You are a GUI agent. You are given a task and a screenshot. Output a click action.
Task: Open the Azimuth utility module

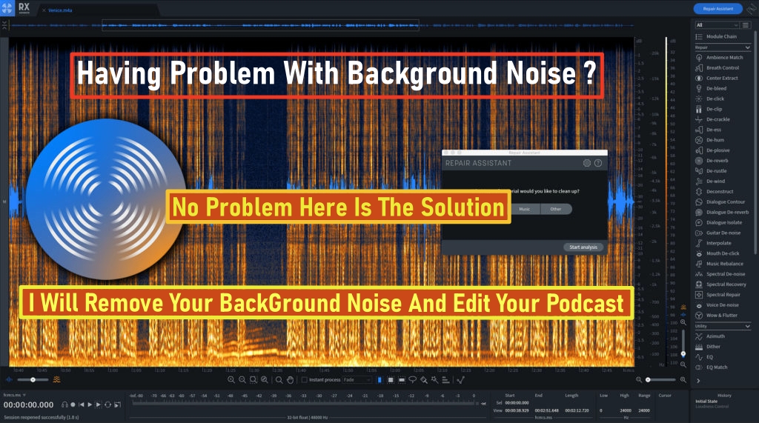point(710,336)
